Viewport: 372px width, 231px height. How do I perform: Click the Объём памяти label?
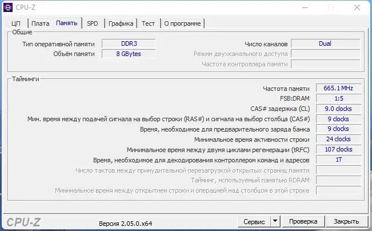(74, 54)
